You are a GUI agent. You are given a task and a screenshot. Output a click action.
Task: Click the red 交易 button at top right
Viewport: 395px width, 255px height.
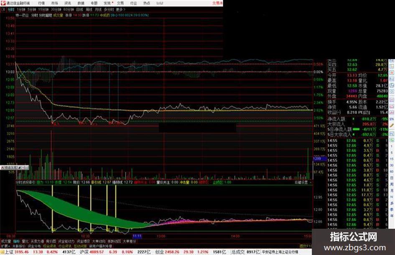tap(217, 3)
